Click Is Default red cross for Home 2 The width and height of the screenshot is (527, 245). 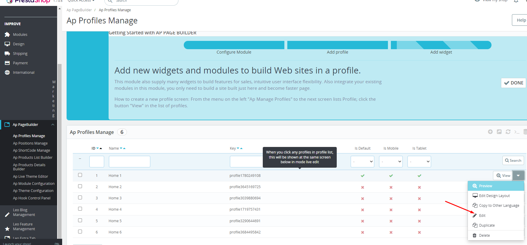coord(362,187)
